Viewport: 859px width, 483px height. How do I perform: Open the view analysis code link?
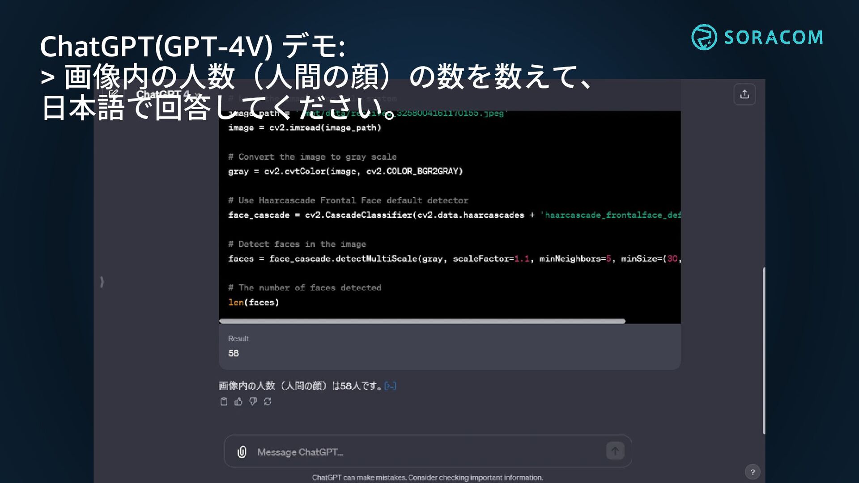click(390, 386)
